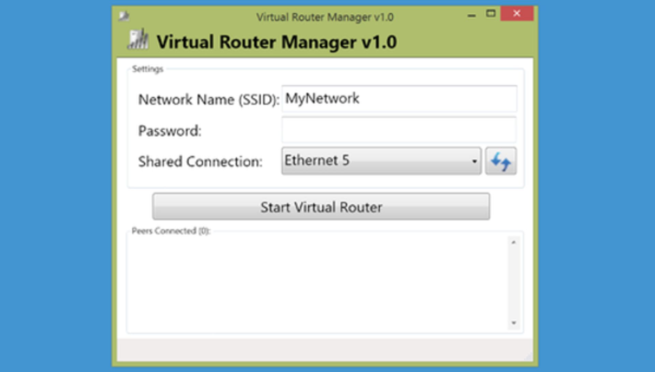Close the Virtual Router Manager window
The image size is (655, 372).
pos(516,14)
